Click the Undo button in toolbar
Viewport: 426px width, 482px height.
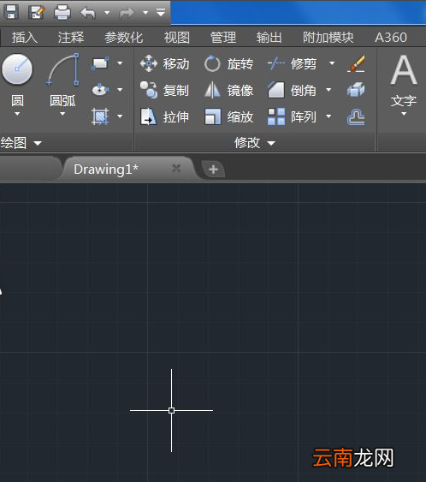coord(88,13)
